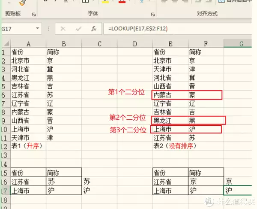Select cell A7 辽宁省
This screenshot has width=257, height=209.
click(x=28, y=103)
